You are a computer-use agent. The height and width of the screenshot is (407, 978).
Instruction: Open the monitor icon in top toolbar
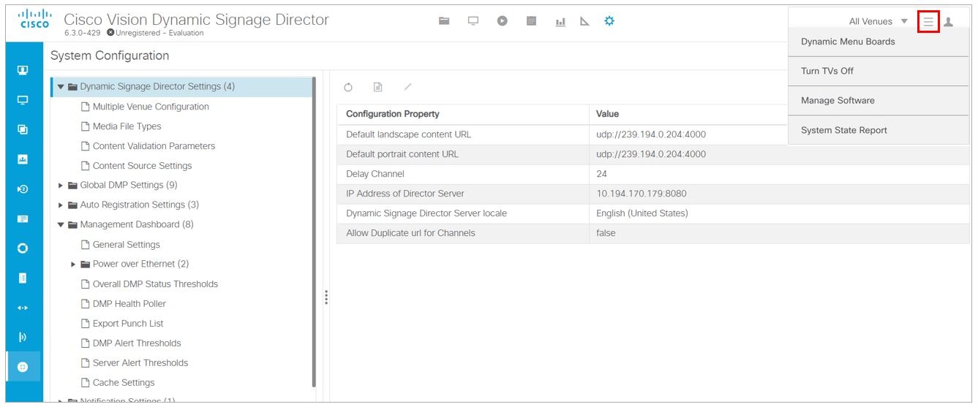[x=473, y=21]
